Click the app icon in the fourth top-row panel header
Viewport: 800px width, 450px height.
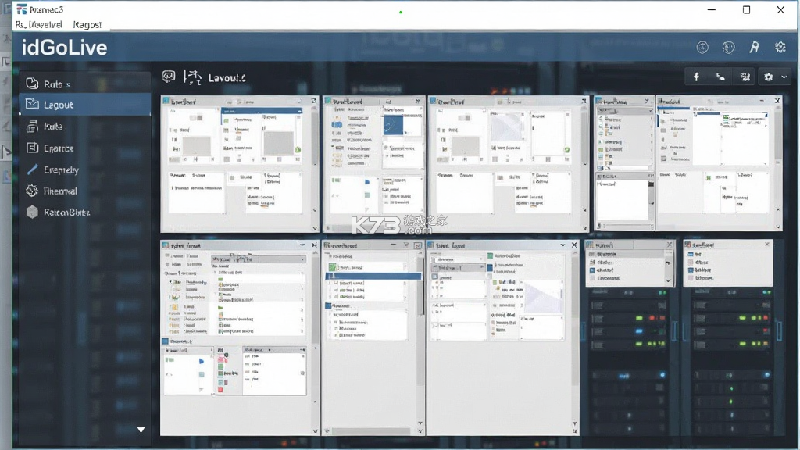pos(599,101)
